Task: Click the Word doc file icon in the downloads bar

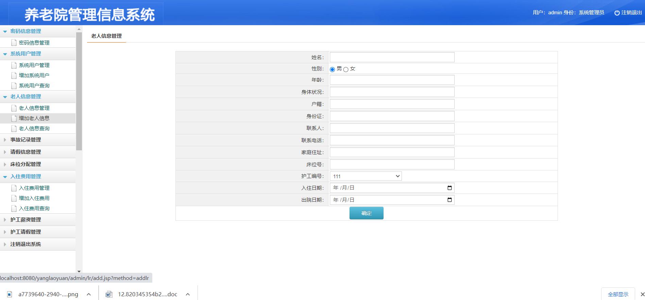Action: pos(109,294)
